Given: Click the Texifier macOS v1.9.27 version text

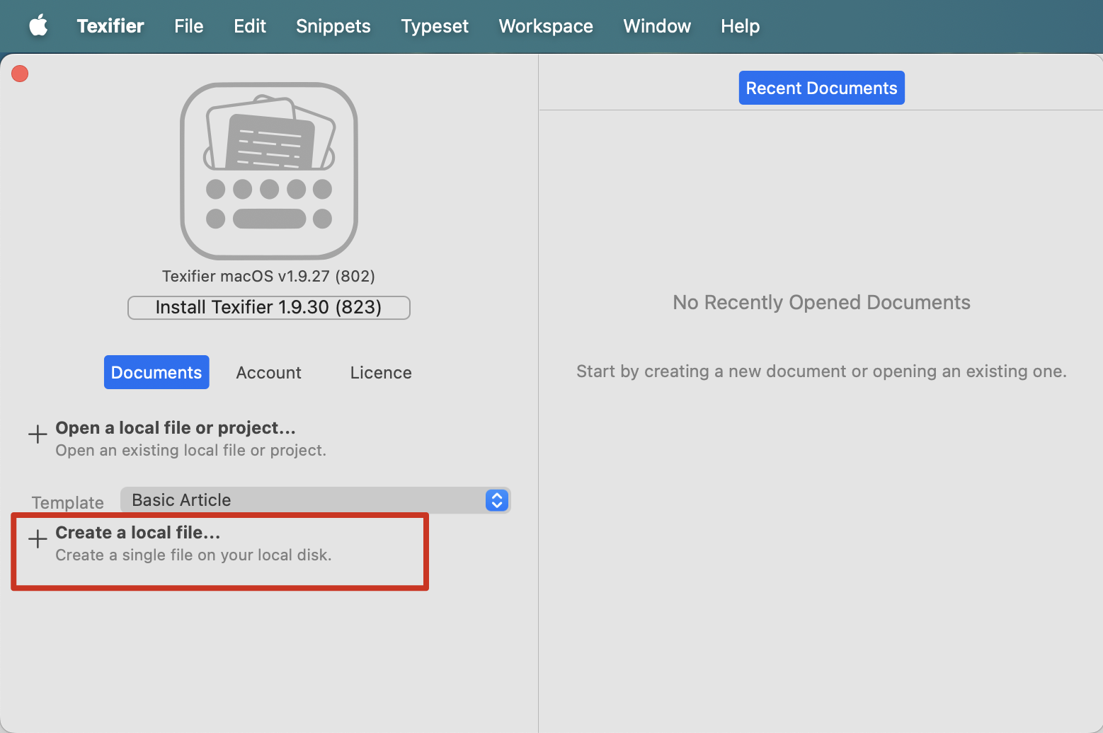Looking at the screenshot, I should pyautogui.click(x=269, y=276).
